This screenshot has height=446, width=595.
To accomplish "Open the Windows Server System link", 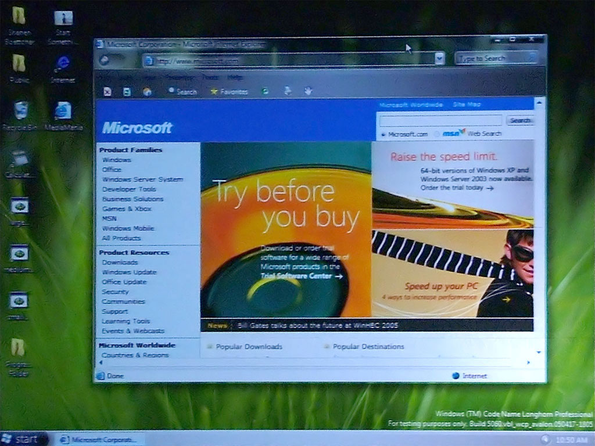I will [x=142, y=179].
